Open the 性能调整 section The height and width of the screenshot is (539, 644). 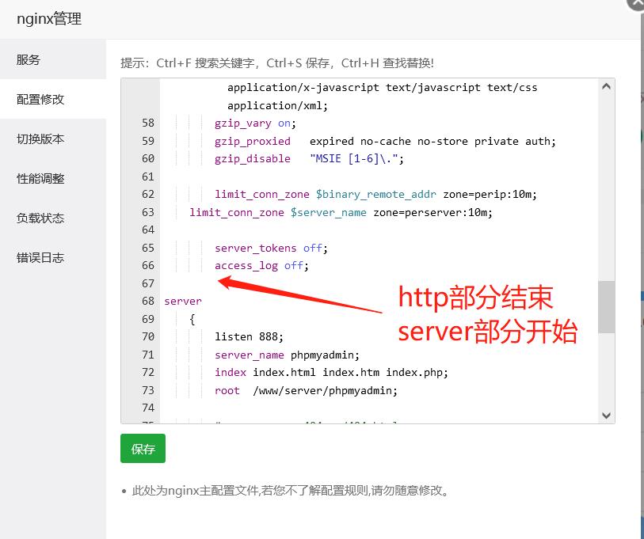[40, 179]
